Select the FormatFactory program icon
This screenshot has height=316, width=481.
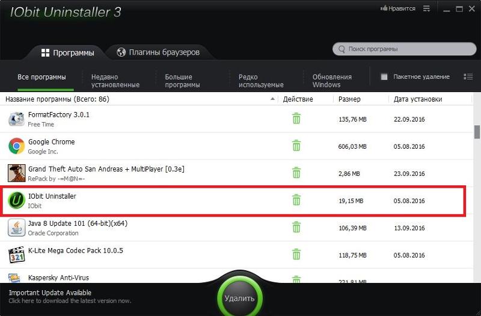pos(16,119)
